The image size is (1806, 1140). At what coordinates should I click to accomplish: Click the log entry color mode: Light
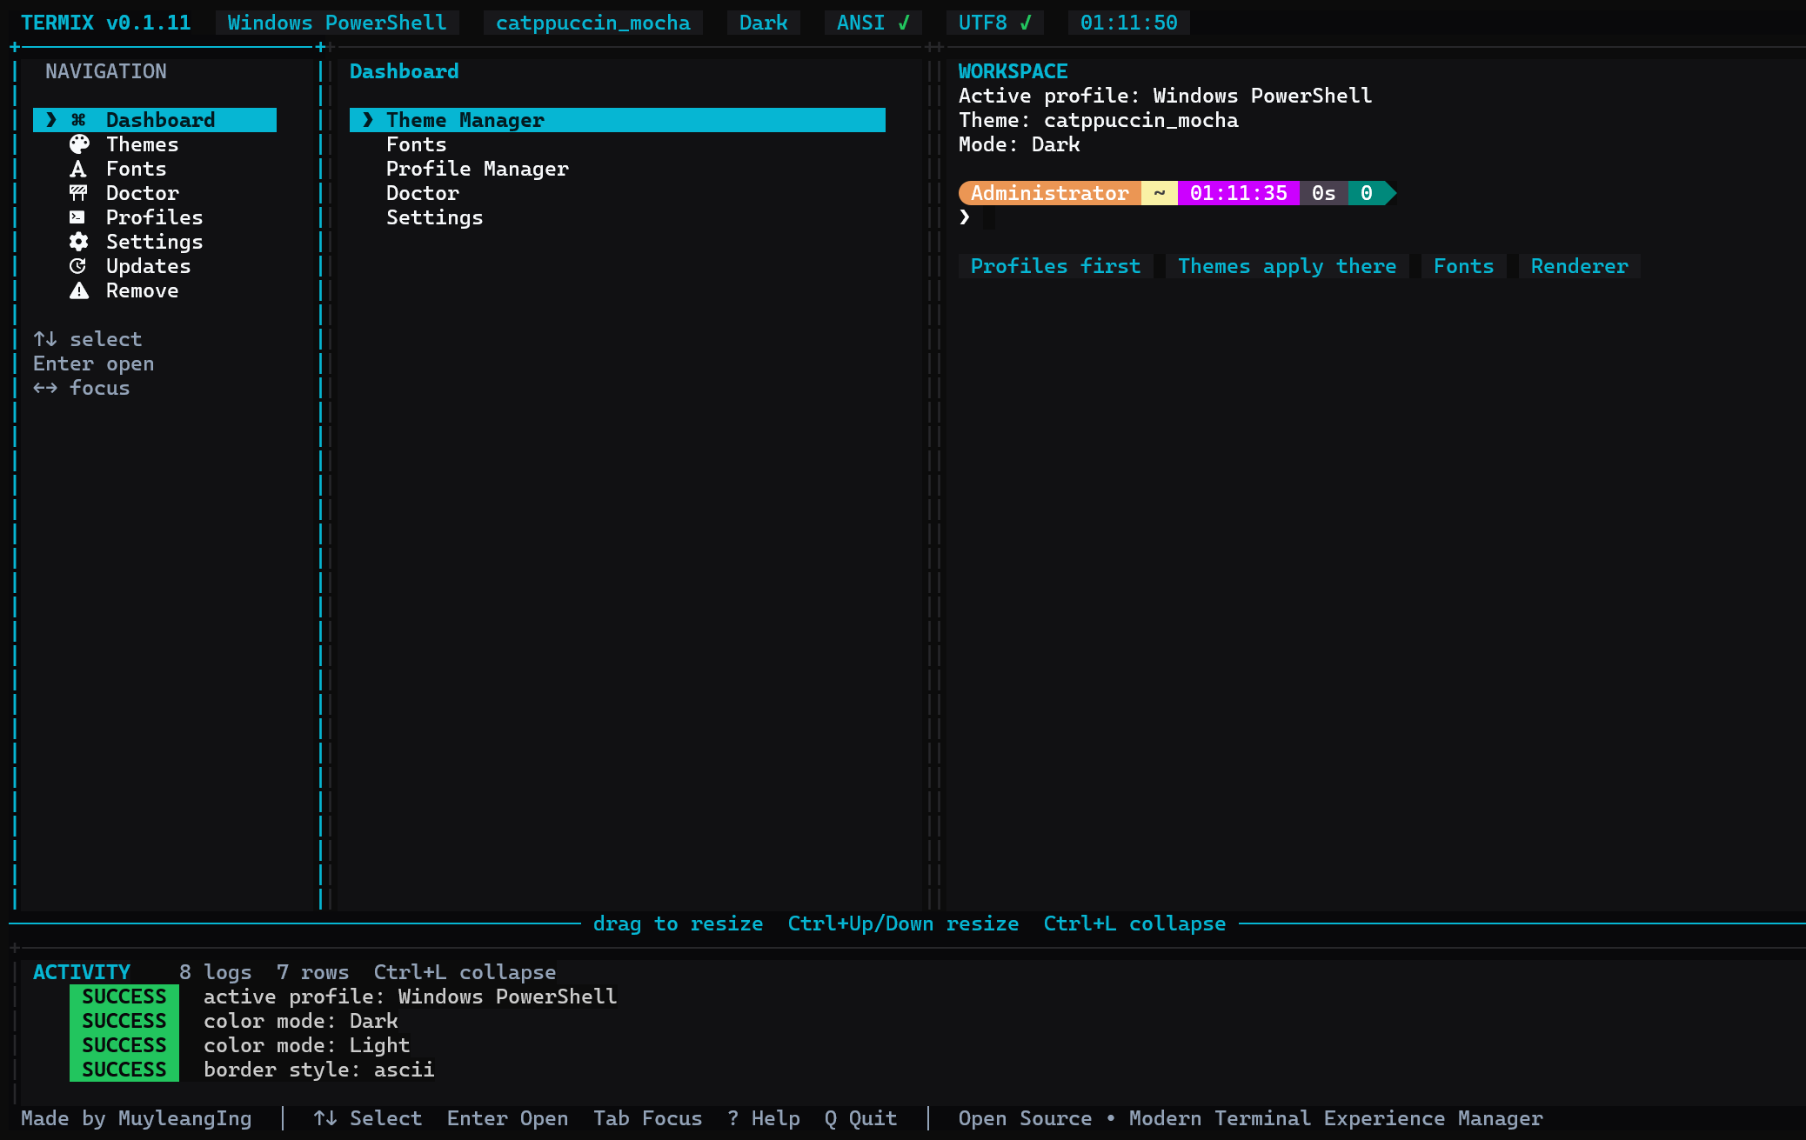coord(306,1045)
